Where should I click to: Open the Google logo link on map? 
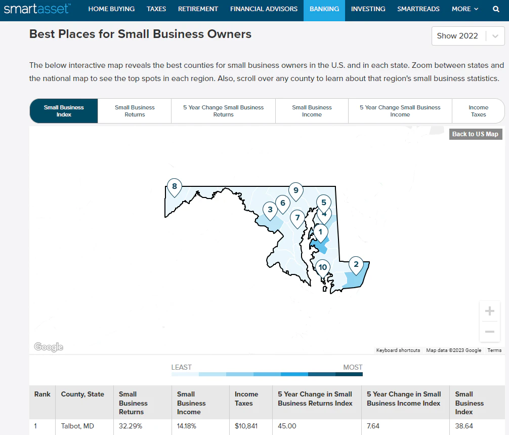coord(49,347)
